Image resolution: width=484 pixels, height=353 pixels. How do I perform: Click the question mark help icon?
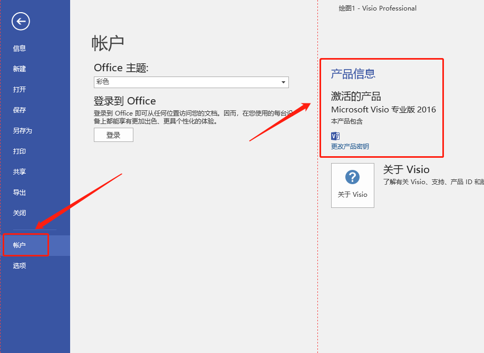pyautogui.click(x=353, y=177)
